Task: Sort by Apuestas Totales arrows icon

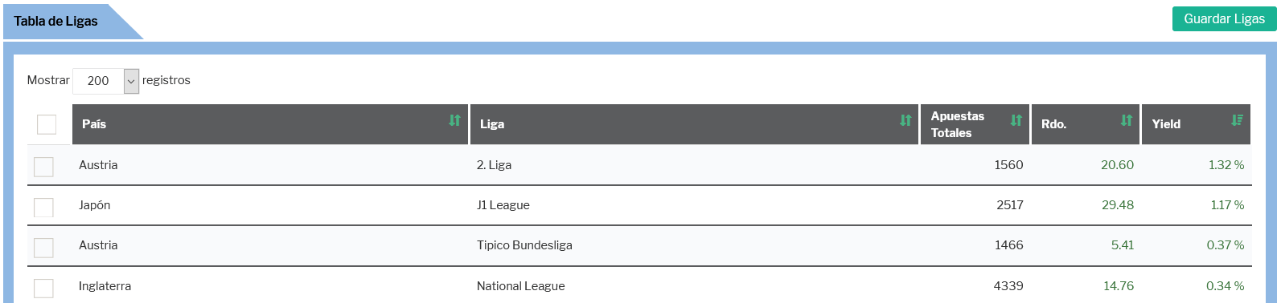Action: pyautogui.click(x=1016, y=120)
